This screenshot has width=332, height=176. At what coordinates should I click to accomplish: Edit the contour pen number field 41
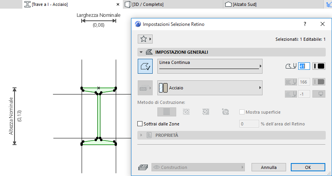pos(304,66)
